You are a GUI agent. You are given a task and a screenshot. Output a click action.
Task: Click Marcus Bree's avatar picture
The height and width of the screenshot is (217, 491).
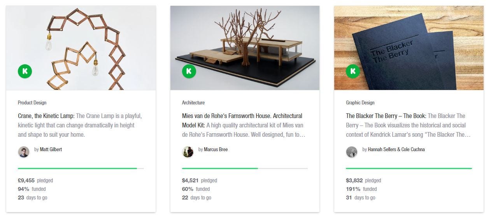tap(188, 152)
